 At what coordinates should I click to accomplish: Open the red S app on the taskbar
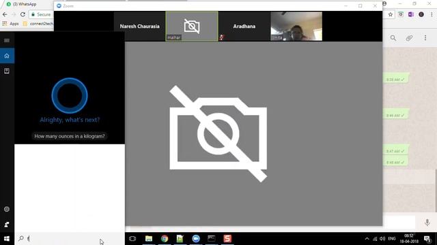(x=227, y=239)
